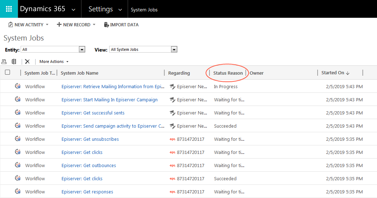The image size is (377, 198).
Task: Click the print icon in grid toolbar
Action: tap(4, 61)
